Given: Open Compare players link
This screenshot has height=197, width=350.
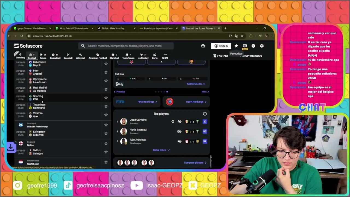Looking at the screenshot, I should 195,163.
